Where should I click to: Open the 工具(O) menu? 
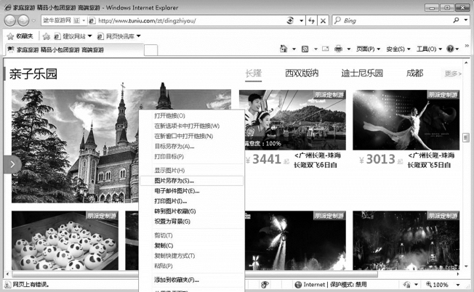pyautogui.click(x=429, y=49)
